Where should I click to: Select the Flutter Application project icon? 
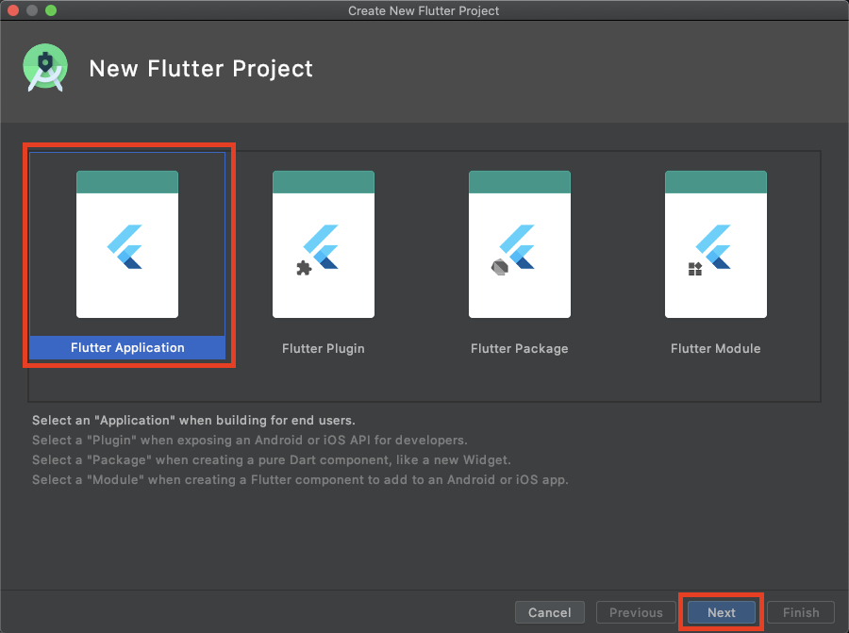[x=127, y=244]
